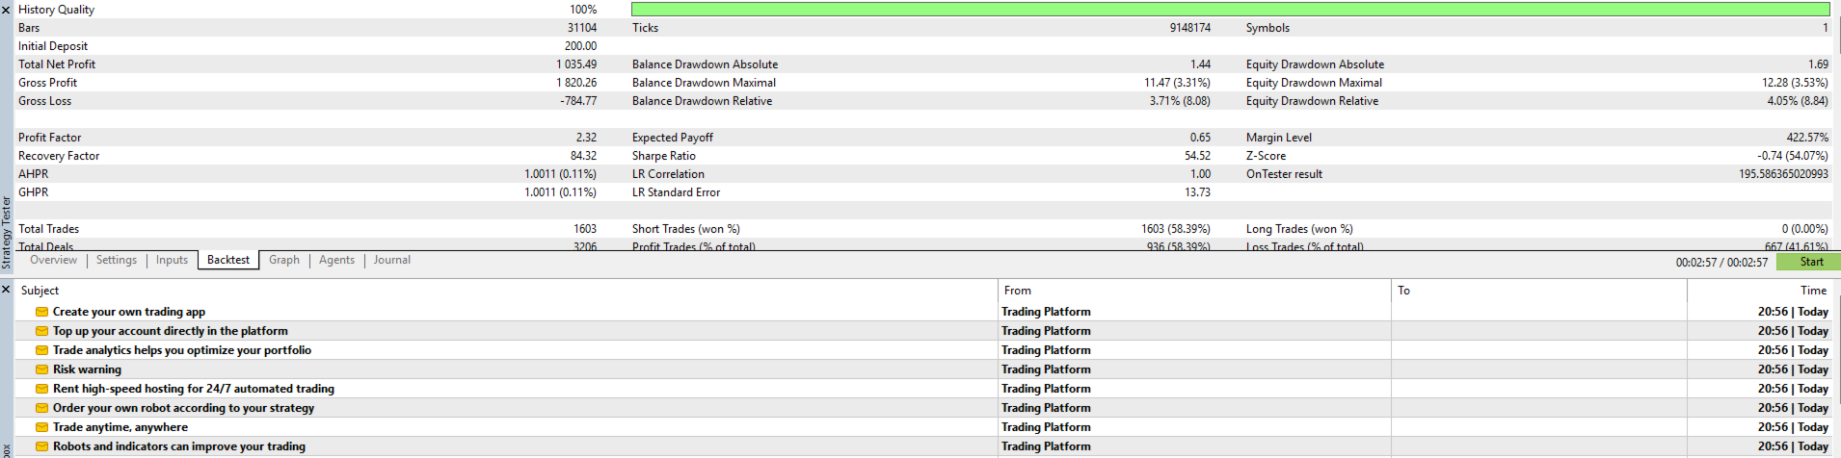
Task: Click the LR Standard Error value 13.73
Action: coord(1197,192)
